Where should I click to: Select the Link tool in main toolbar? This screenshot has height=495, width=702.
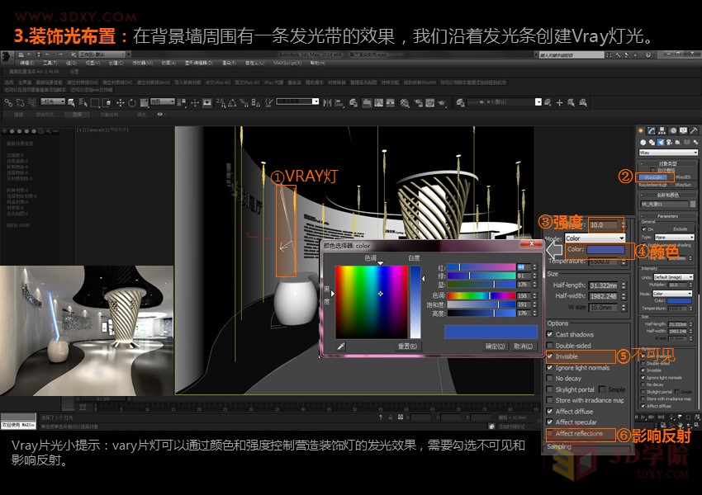pos(8,103)
